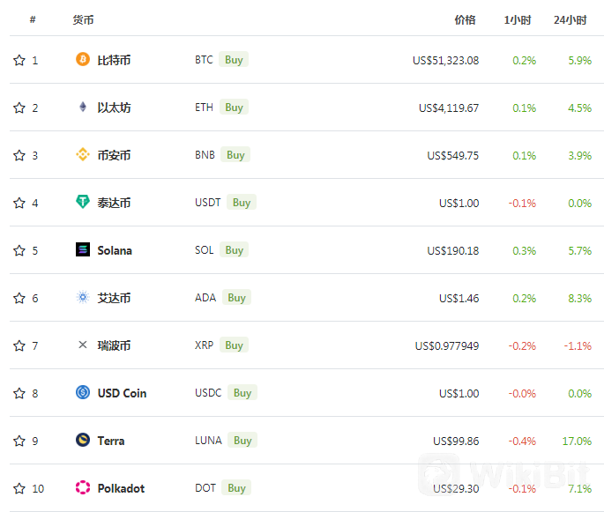Sort by the # rank column header
This screenshot has height=512, width=604.
coord(33,19)
